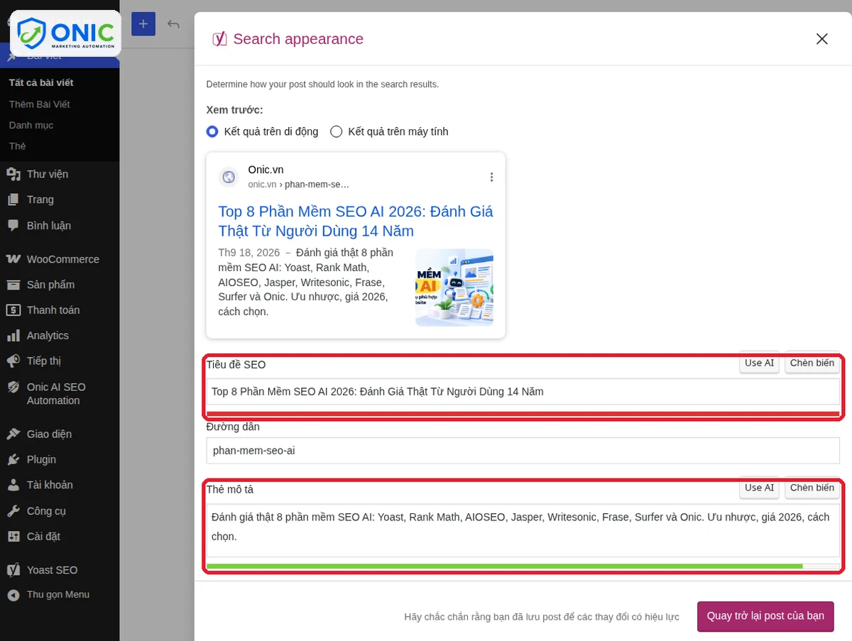
Task: Click Chèn biến for Tiêu đề SEO
Action: pos(812,363)
